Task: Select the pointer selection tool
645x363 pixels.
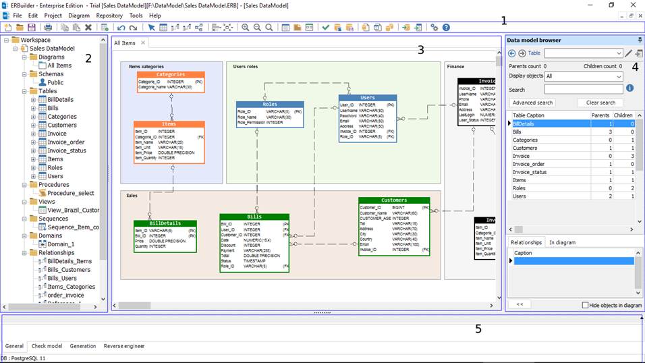Action: coord(152,28)
